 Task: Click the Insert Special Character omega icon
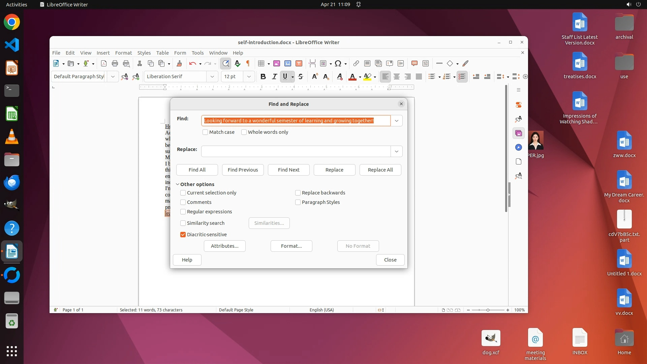[338, 63]
